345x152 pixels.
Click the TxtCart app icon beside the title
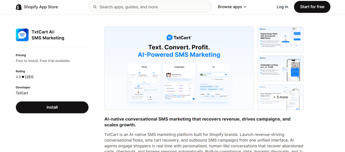22,35
